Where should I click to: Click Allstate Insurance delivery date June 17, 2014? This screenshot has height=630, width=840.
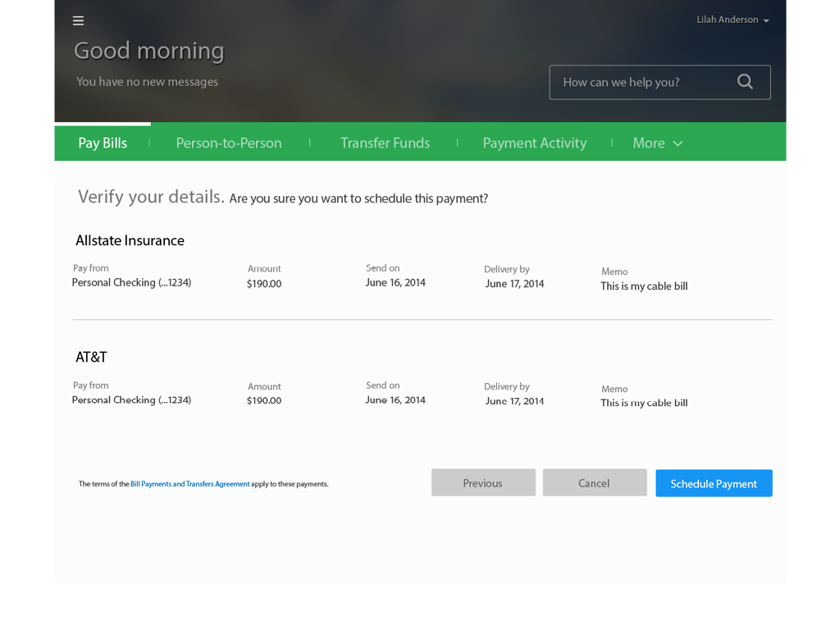[x=514, y=283]
